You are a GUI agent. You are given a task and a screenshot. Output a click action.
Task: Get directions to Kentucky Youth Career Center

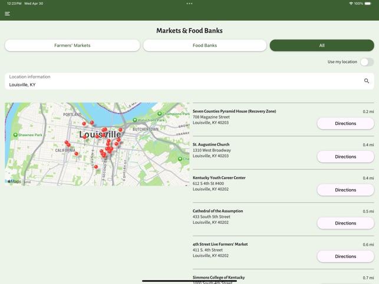point(345,190)
